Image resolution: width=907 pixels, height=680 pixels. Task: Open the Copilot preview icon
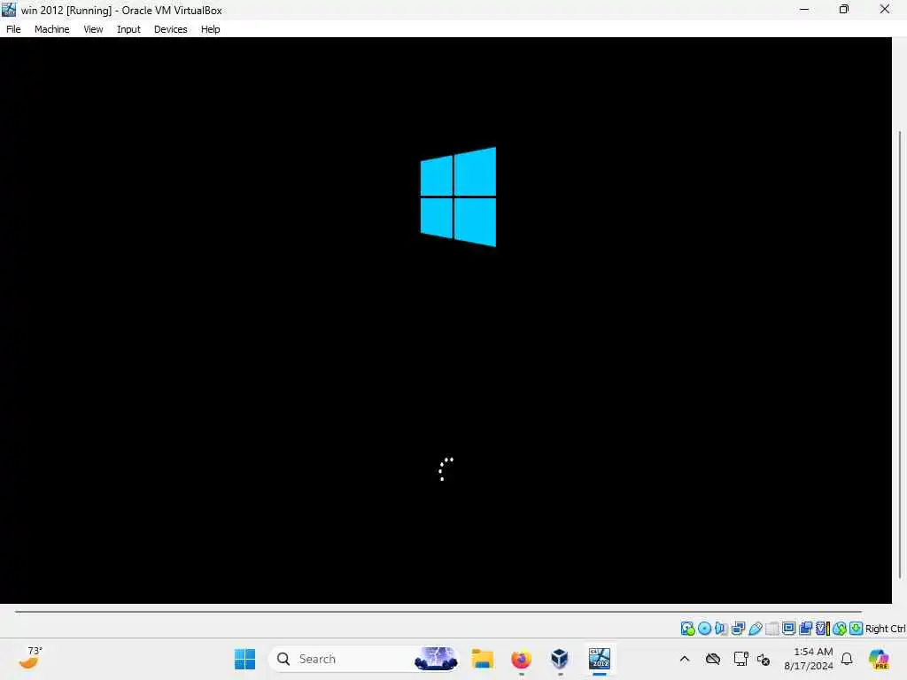point(878,659)
